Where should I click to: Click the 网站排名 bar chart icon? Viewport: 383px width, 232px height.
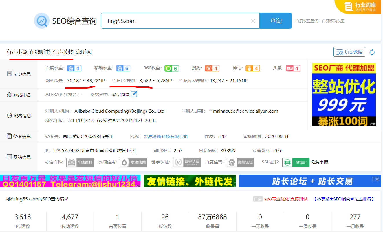coord(10,95)
